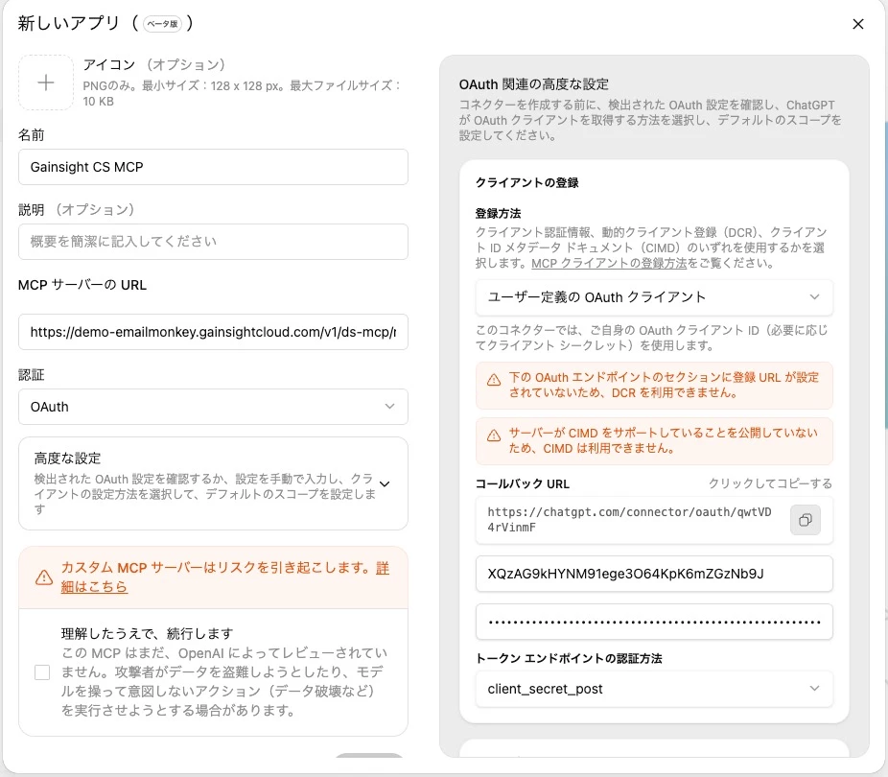
Task: Open the client_secret_post auth method dropdown
Action: tap(654, 689)
